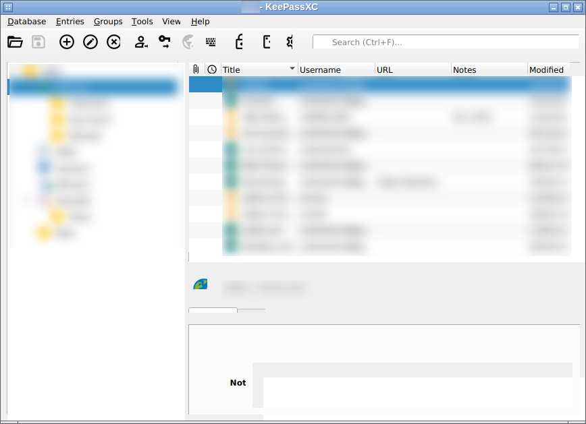
Task: Sort entries by the paperclip attachment column
Action: 196,69
